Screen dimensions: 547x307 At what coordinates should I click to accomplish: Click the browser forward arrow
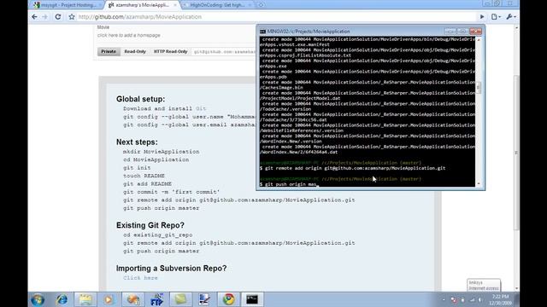[45, 17]
